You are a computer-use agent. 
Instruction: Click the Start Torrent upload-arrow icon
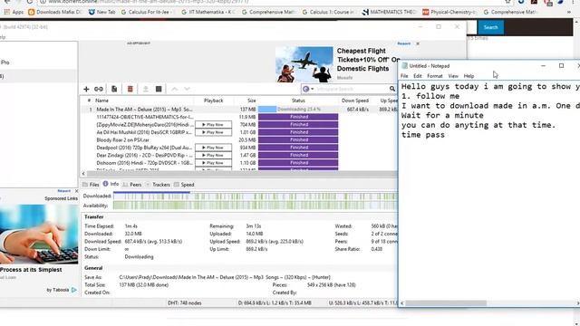(x=146, y=89)
